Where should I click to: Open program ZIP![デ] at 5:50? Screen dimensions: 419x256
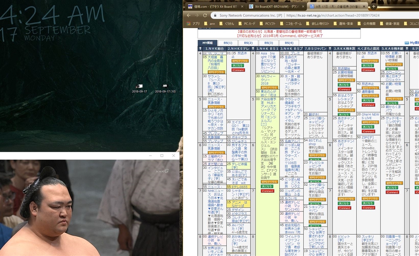pyautogui.click(x=368, y=137)
